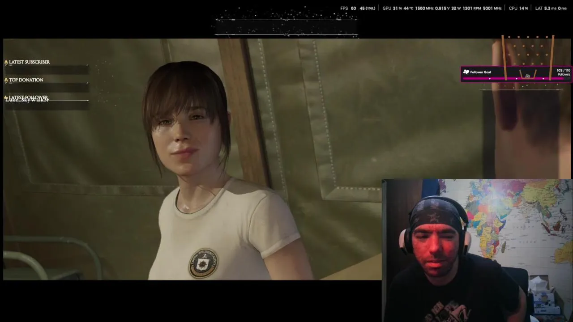Click the fan speed '1301 RPM' reading
The image size is (573, 322).
click(x=471, y=8)
